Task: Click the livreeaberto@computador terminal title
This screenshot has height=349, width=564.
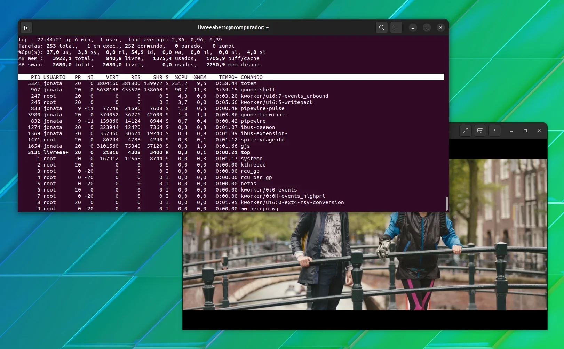Action: pos(233,27)
